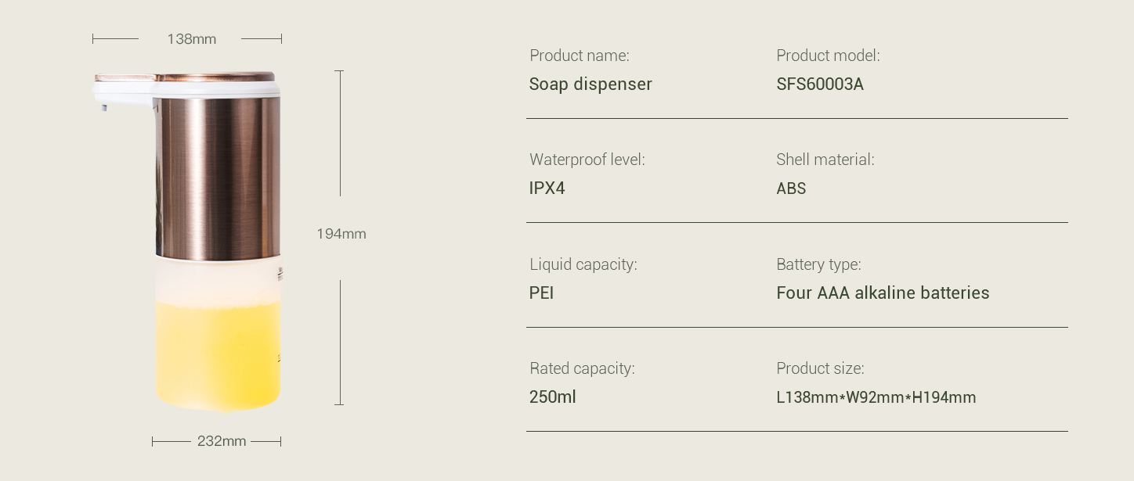Click the 'Product name:' label
1134x481 pixels.
[x=580, y=56]
